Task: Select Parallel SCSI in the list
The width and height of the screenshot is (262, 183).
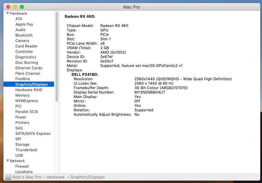Action: (27, 112)
